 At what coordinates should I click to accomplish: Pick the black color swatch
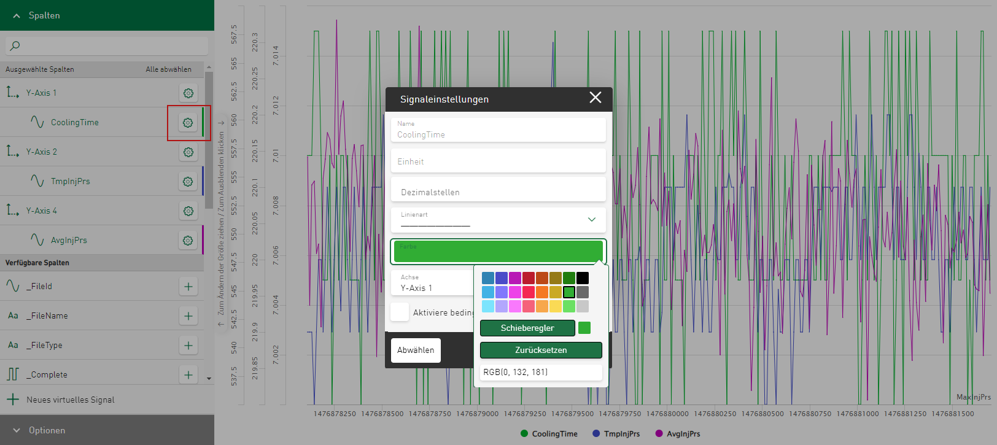[x=583, y=278]
